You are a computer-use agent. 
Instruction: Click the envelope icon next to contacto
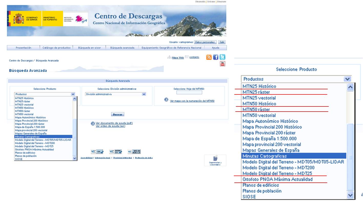click(187, 57)
